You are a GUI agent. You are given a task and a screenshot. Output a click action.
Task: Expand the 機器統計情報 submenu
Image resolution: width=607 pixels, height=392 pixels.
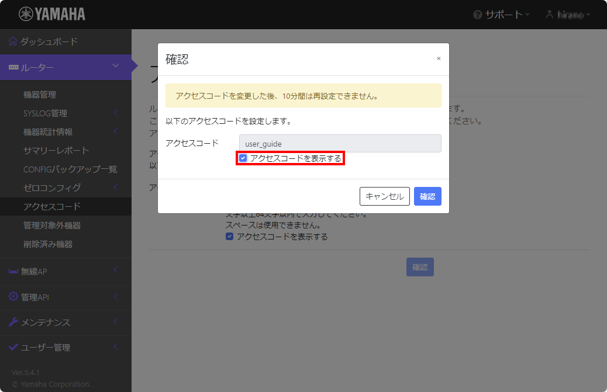pyautogui.click(x=48, y=131)
